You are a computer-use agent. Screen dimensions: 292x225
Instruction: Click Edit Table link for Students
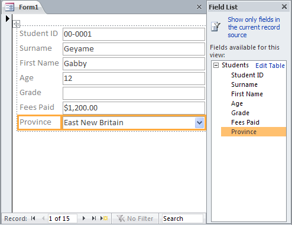click(270, 66)
